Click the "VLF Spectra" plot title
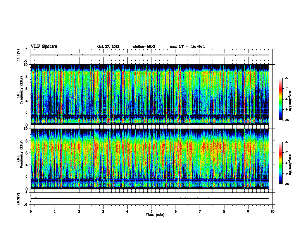The width and height of the screenshot is (307, 237). pos(44,46)
